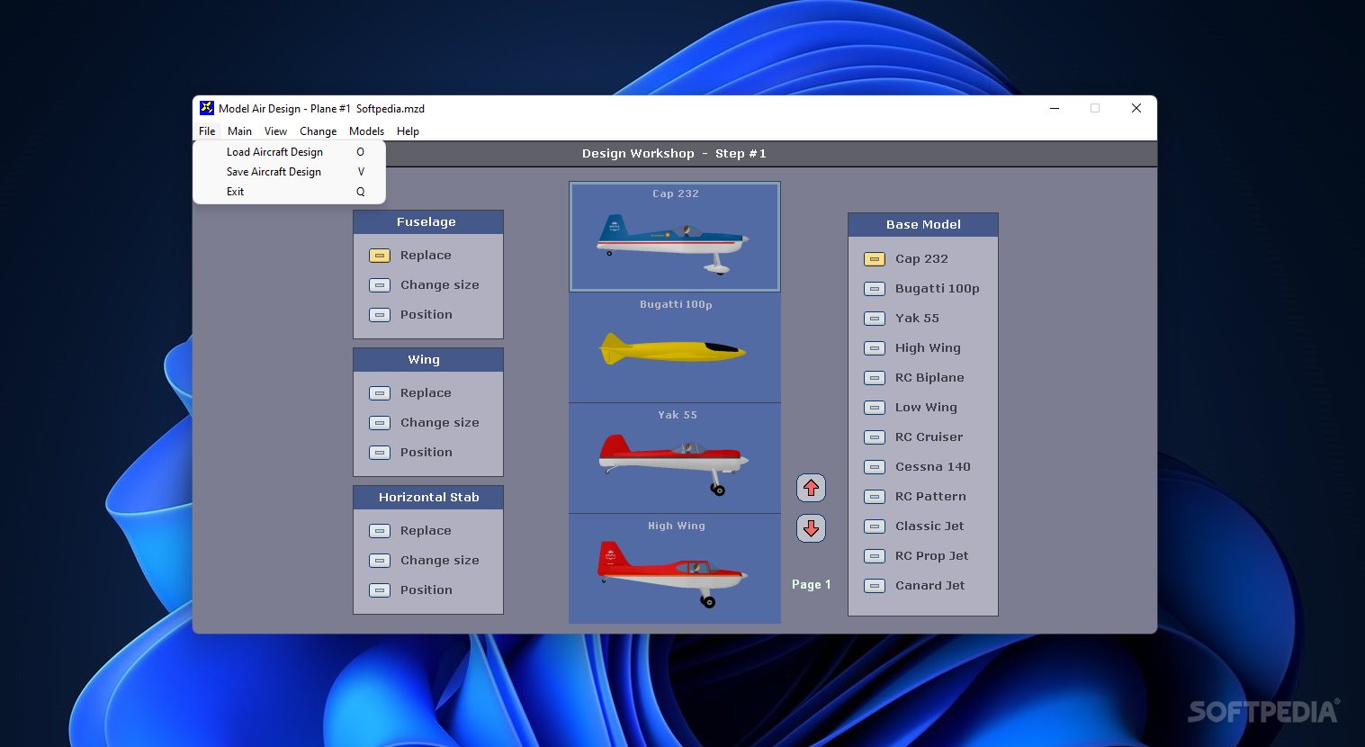The height and width of the screenshot is (747, 1365).
Task: Click the Base Model panel header
Action: tap(923, 225)
